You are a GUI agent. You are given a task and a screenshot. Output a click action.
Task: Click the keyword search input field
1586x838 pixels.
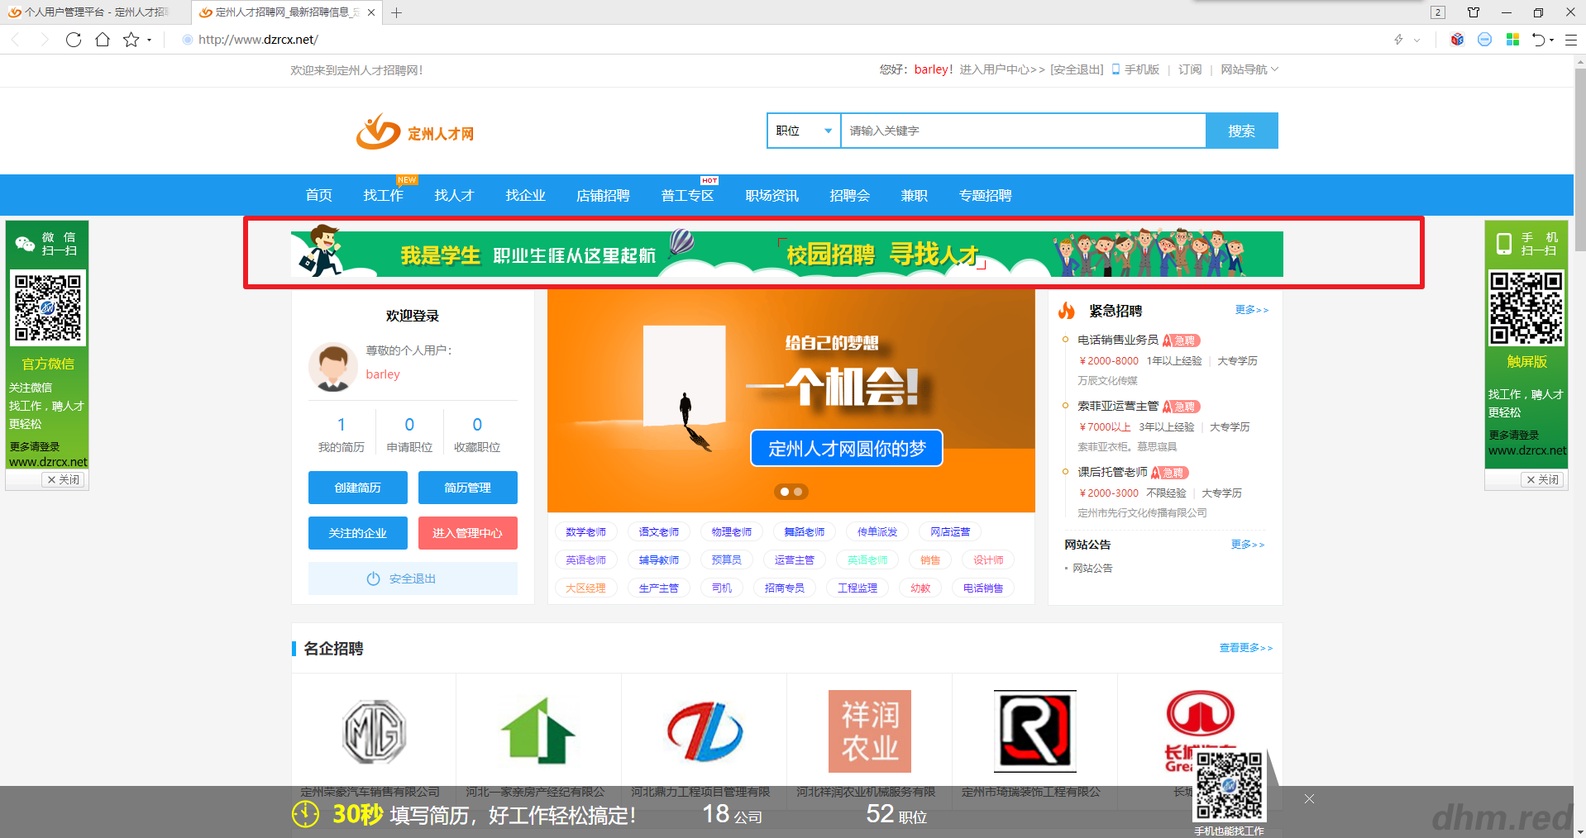[x=1023, y=131]
